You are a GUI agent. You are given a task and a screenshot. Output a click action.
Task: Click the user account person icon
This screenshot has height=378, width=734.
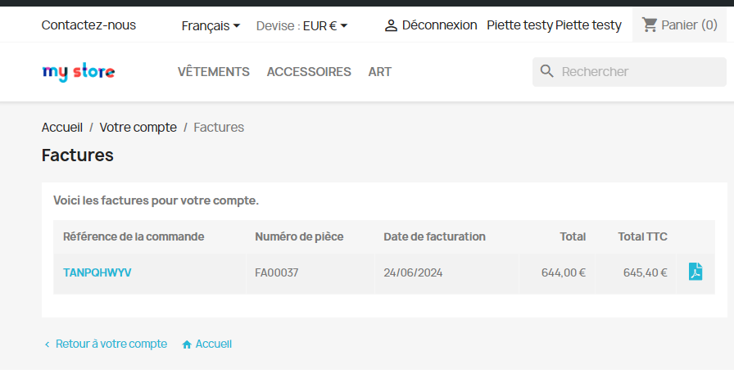pyautogui.click(x=391, y=25)
